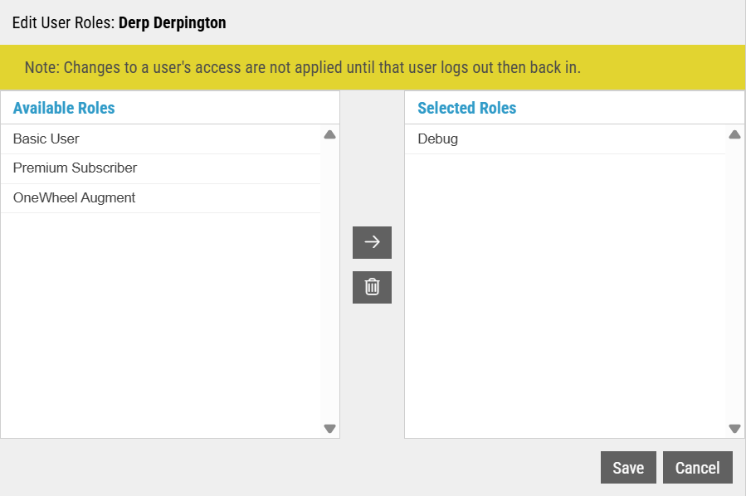Viewport: 746px width, 496px height.
Task: Select Debug in Selected Roles
Action: coord(565,139)
